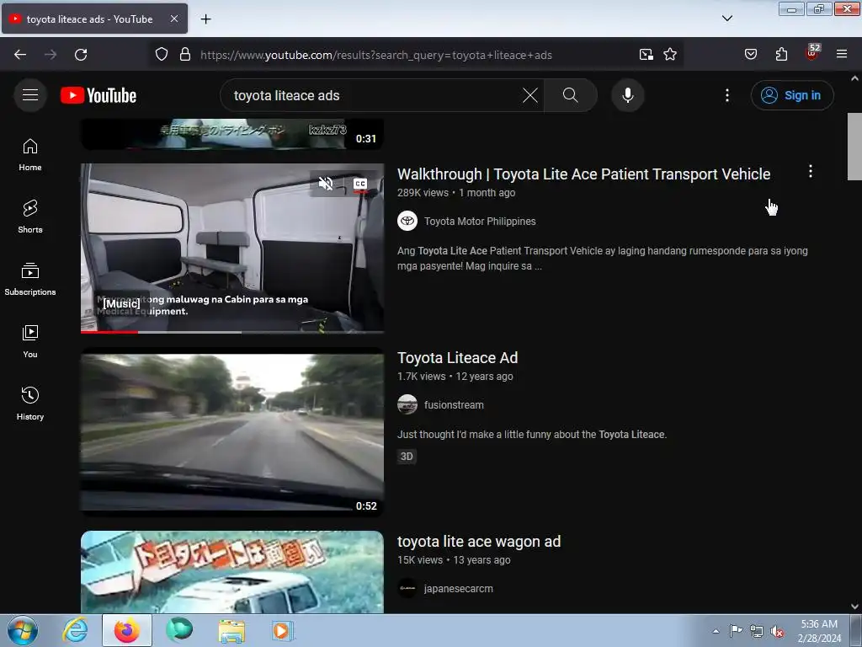Open tracking protection shield icon
The height and width of the screenshot is (647, 862).
tap(161, 55)
